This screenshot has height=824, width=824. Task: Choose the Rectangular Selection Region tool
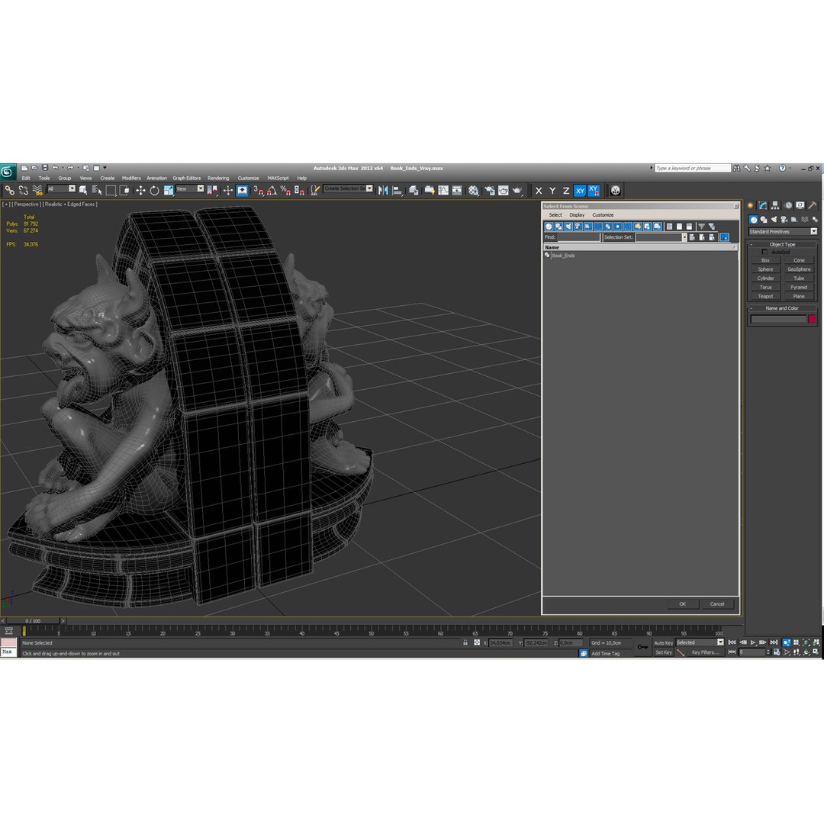[x=111, y=190]
